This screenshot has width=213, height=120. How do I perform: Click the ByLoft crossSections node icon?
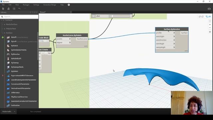pos(8,37)
